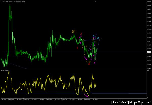152x105 pixels.
Task: Select the magenta arrow in the RSI window
Action: (86, 96)
